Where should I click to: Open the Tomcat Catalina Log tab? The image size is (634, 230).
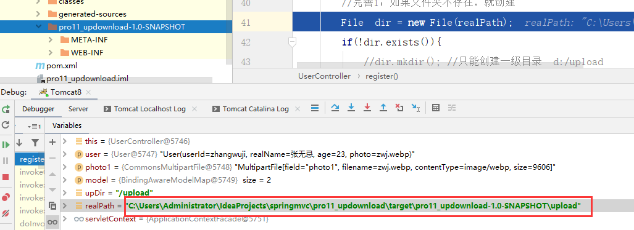click(251, 109)
